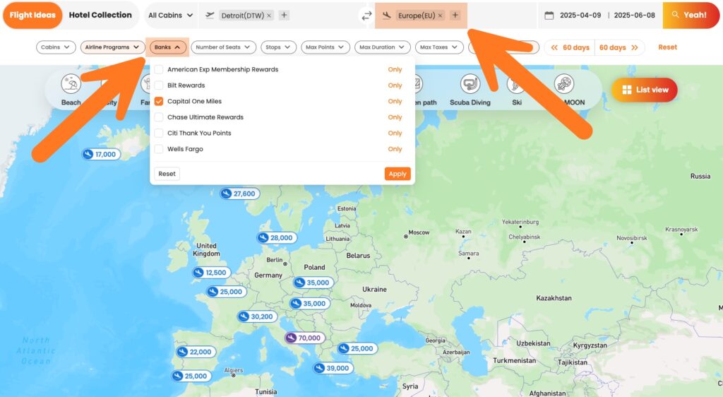Shift dates forward 60 days
This screenshot has height=397, width=723.
[619, 47]
